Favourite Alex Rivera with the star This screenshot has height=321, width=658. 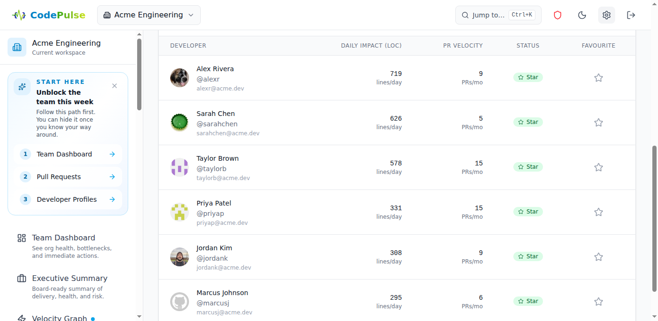click(599, 78)
